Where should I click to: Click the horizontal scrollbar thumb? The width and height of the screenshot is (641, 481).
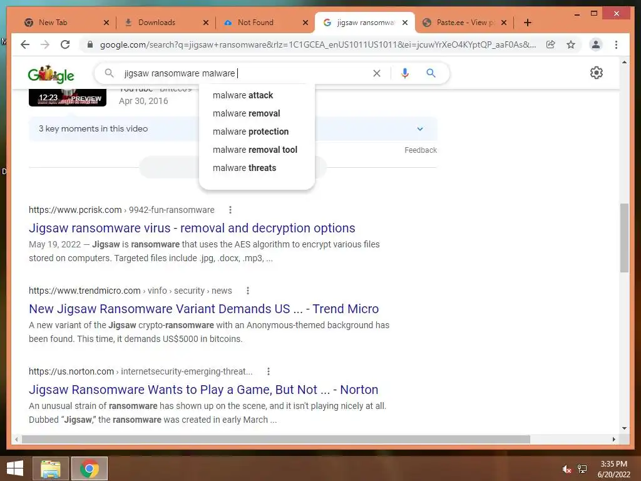click(276, 439)
